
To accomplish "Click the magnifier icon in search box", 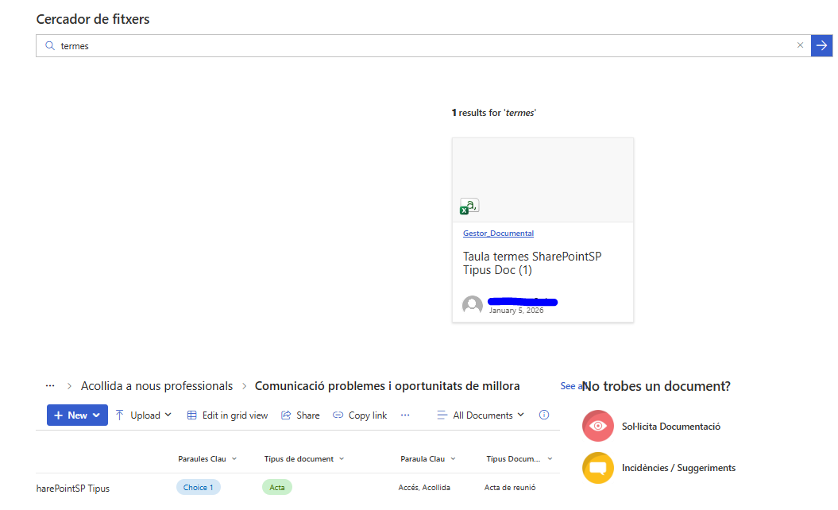I will (x=50, y=46).
